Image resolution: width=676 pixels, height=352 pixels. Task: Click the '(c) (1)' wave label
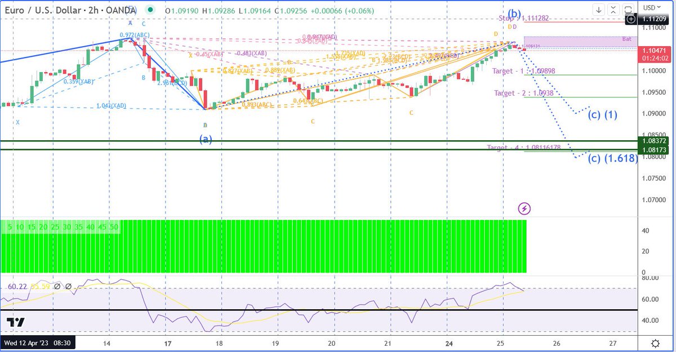pyautogui.click(x=603, y=115)
